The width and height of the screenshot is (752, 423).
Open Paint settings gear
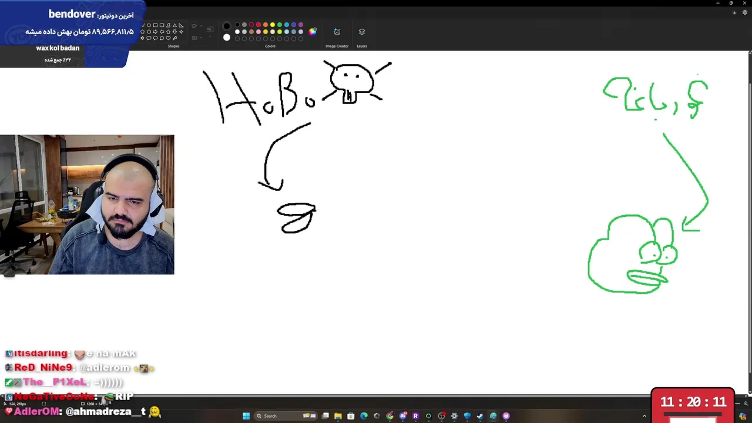pos(745,12)
